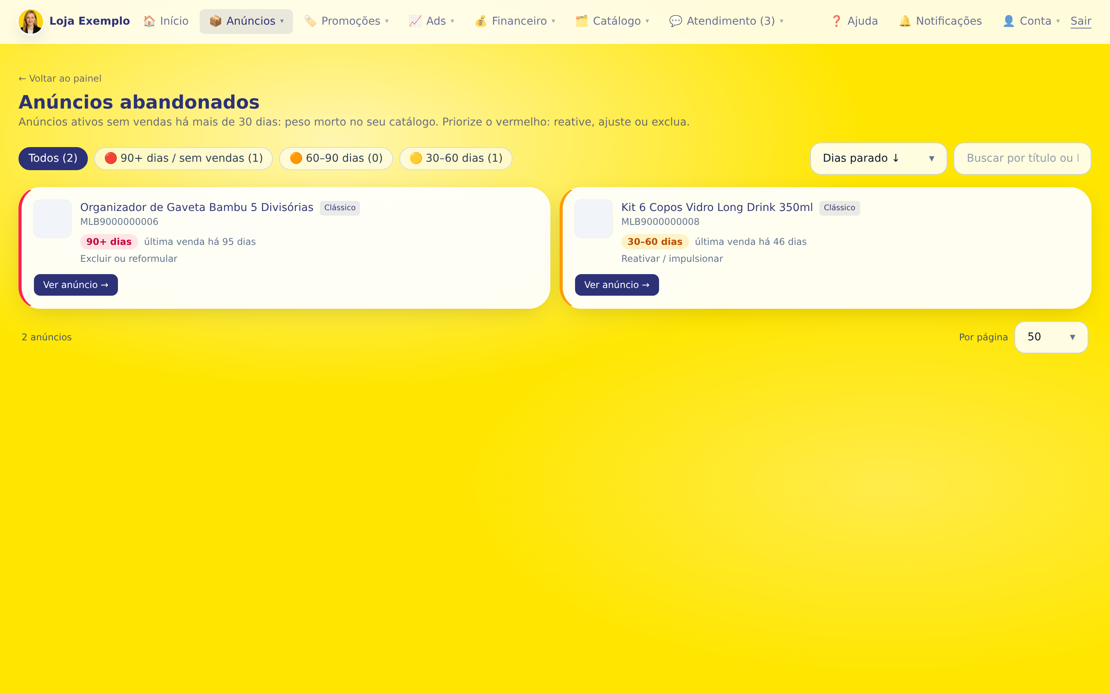Open the Anúncios menu
This screenshot has width=1110, height=693.
click(x=246, y=21)
